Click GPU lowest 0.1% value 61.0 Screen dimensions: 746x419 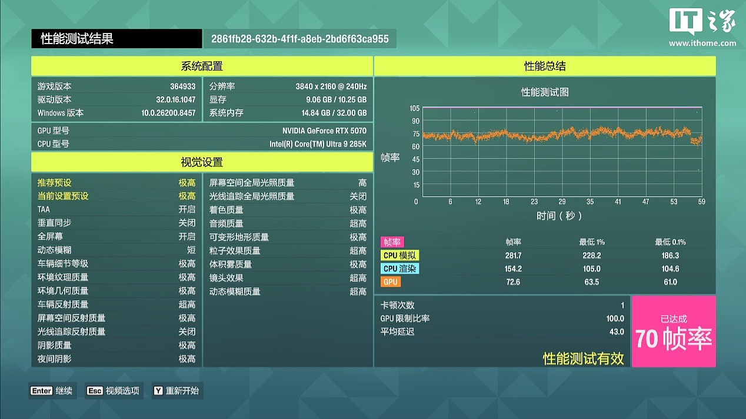(670, 282)
